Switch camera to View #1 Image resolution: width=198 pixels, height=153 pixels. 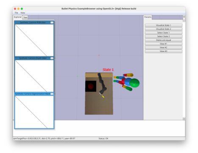(x=163, y=44)
